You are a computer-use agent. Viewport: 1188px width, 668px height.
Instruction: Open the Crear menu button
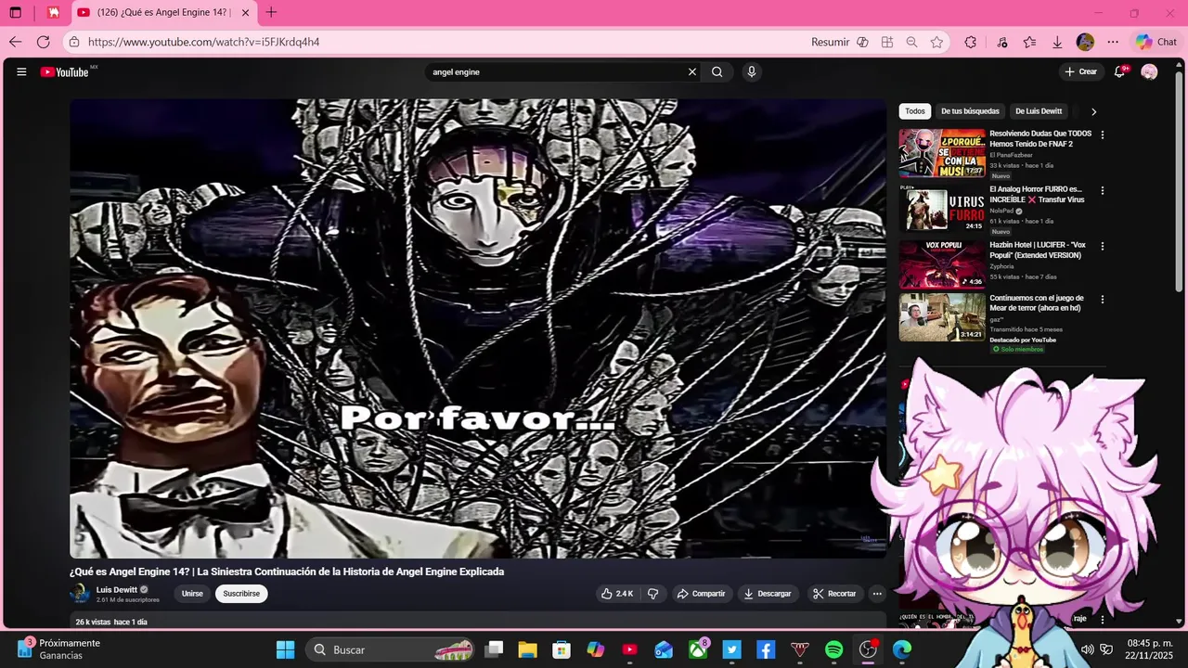coord(1080,71)
